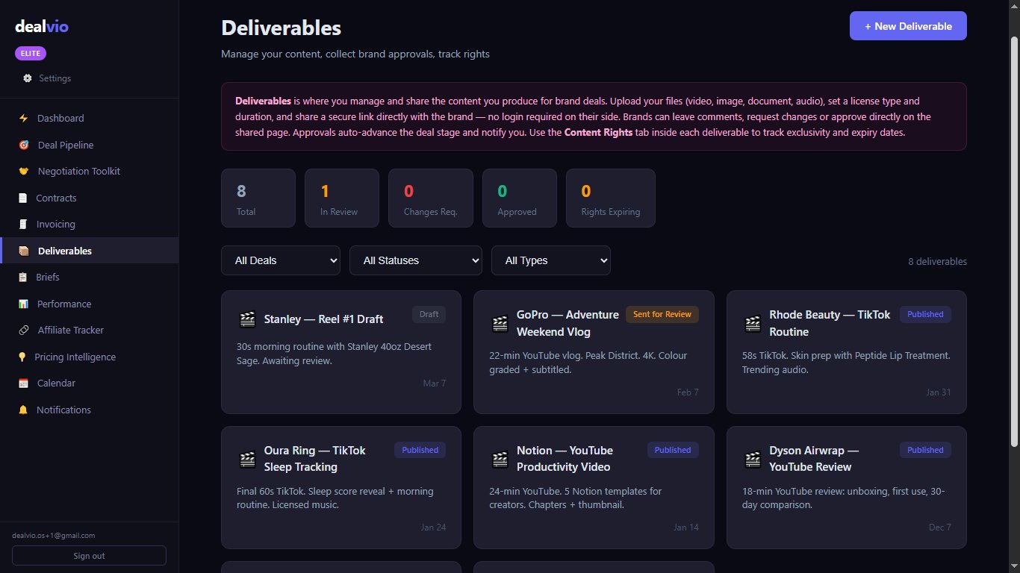Open the Performance analytics section
This screenshot has width=1020, height=573.
(x=64, y=304)
